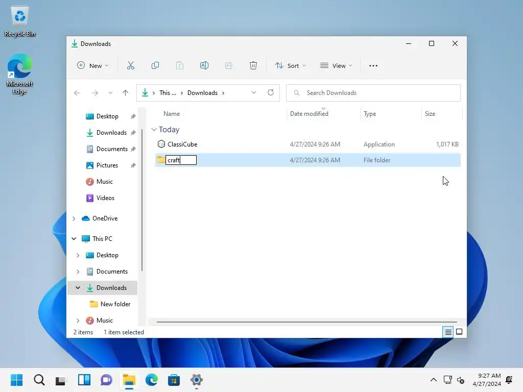Expand the address bar history dropdown
This screenshot has width=523, height=392.
coord(254,93)
